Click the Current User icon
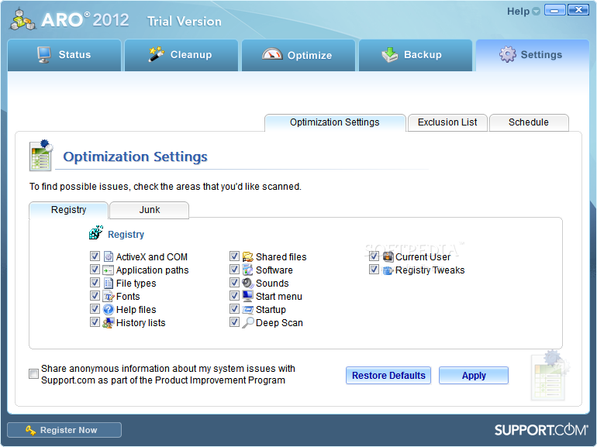 pos(388,256)
